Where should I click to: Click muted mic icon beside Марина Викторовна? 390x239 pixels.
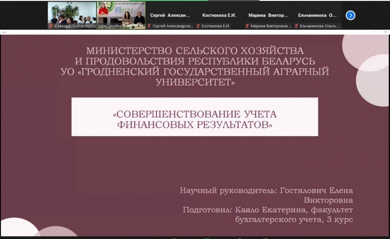click(x=247, y=26)
